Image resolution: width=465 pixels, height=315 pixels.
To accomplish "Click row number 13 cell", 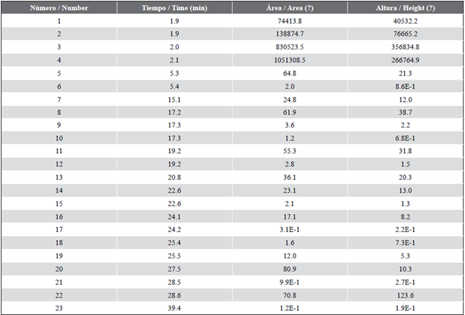I will 59,177.
